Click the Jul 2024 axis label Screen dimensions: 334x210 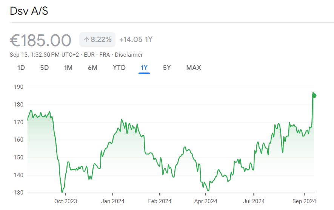tap(254, 201)
